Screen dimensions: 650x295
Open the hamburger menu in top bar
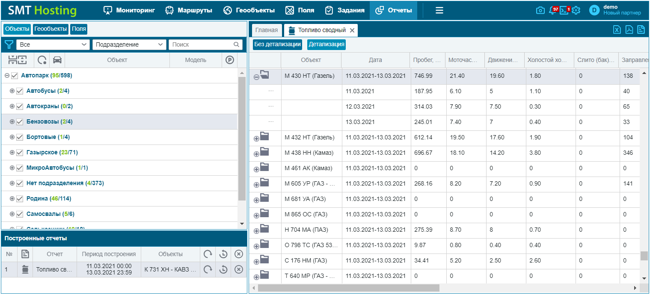(439, 10)
